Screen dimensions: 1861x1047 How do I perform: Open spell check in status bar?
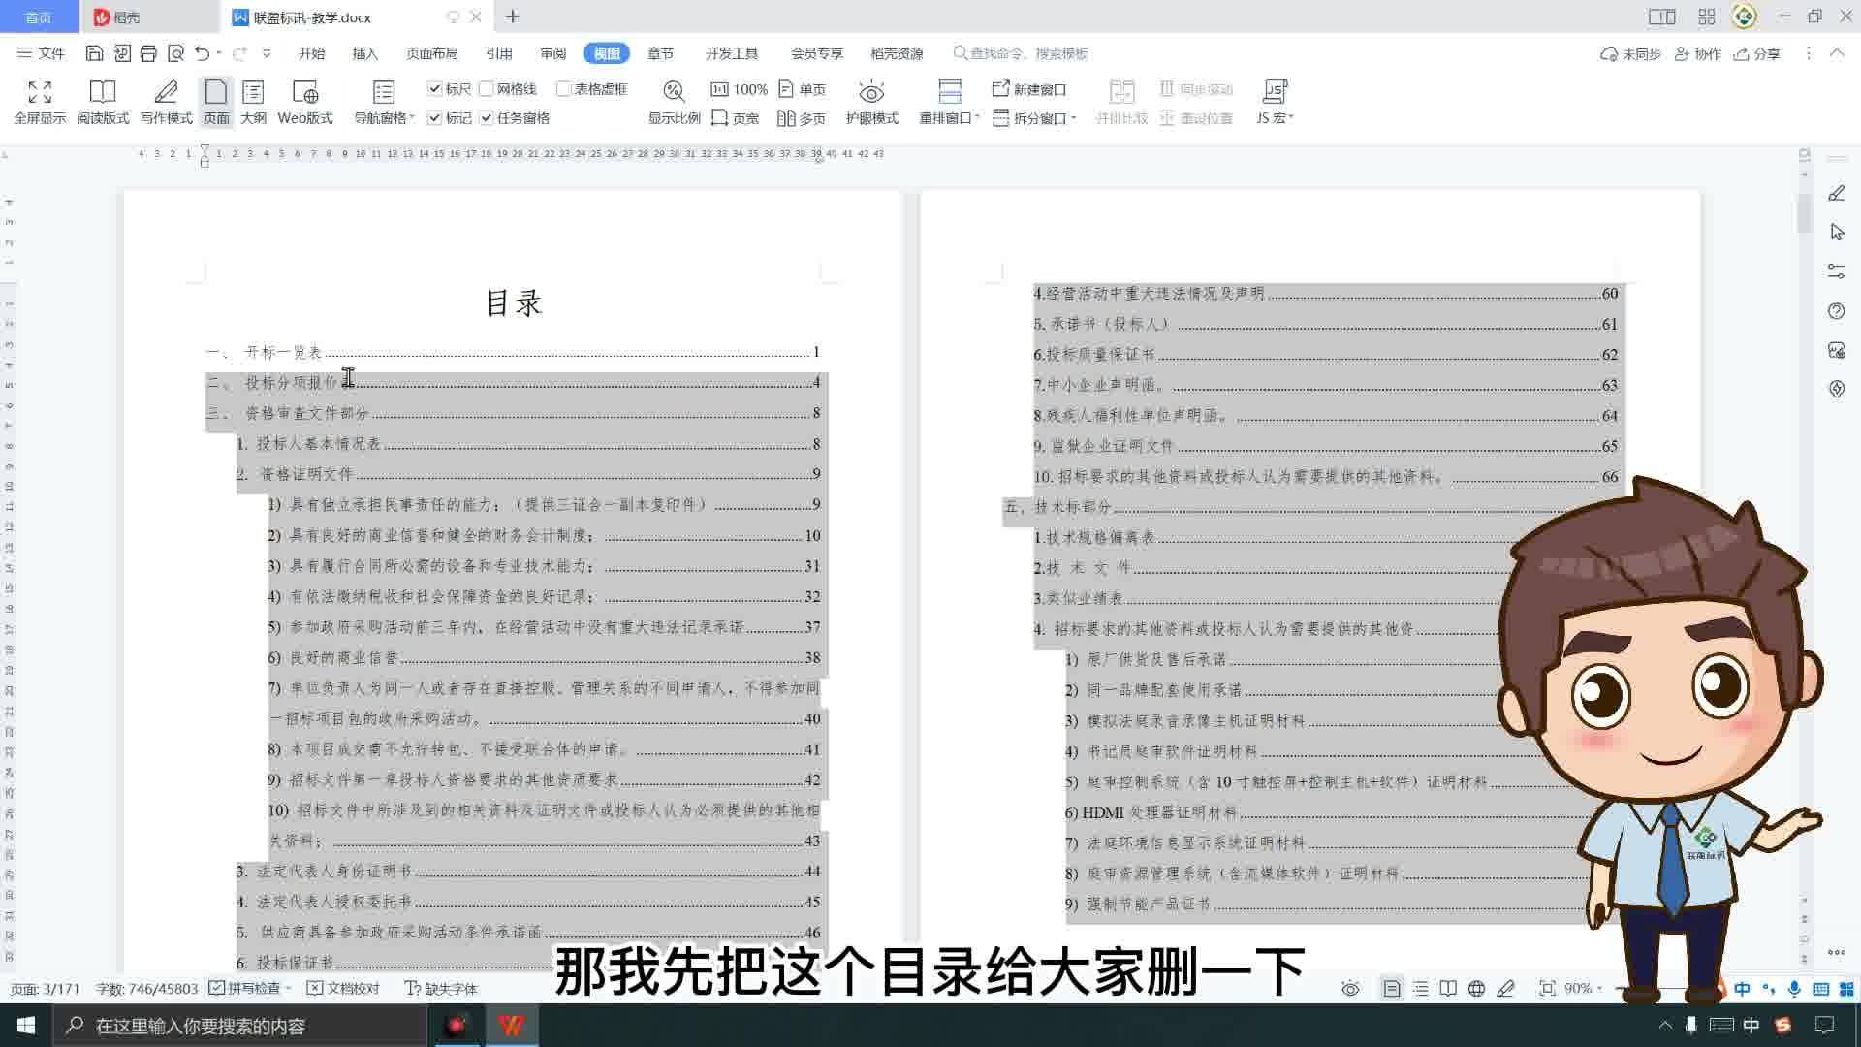pyautogui.click(x=250, y=988)
